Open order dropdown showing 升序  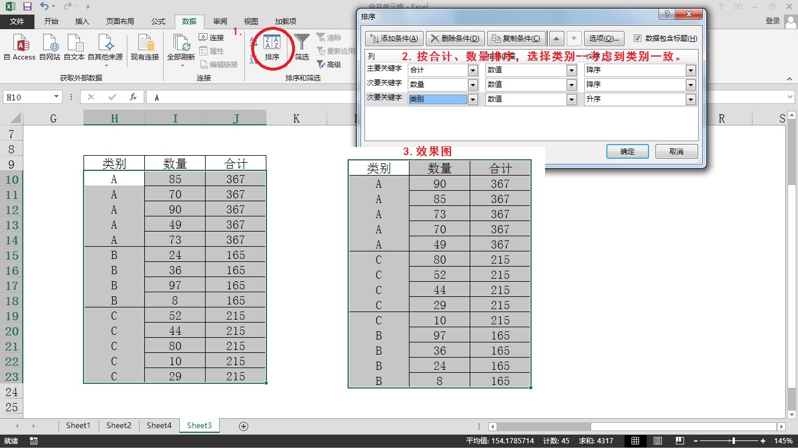691,99
